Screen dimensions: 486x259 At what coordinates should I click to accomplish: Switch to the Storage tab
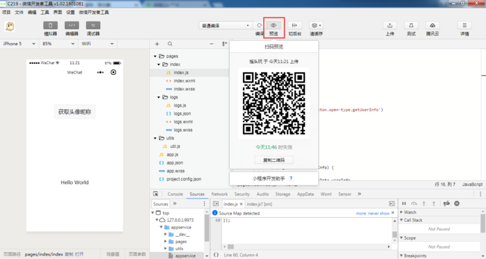(283, 194)
